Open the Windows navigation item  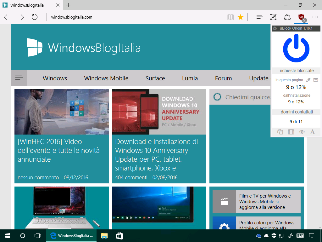coord(55,78)
